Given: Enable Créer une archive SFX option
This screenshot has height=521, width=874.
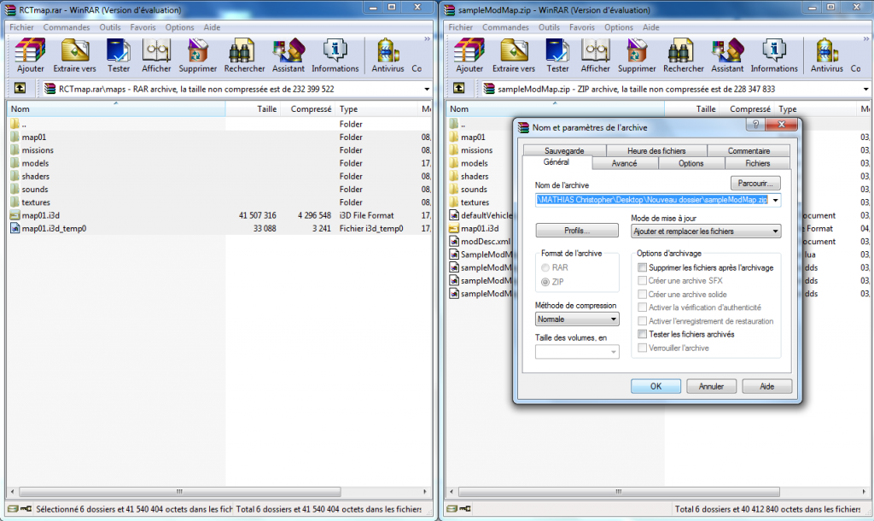Looking at the screenshot, I should click(x=643, y=281).
